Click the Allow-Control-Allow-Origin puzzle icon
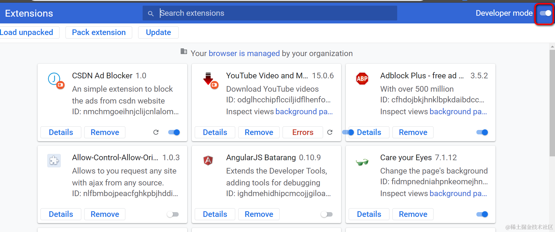 click(x=54, y=161)
